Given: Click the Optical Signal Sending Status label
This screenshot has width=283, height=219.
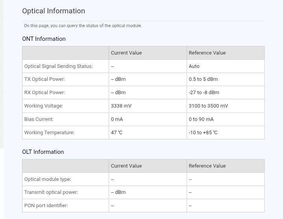Looking at the screenshot, I should 59,66.
